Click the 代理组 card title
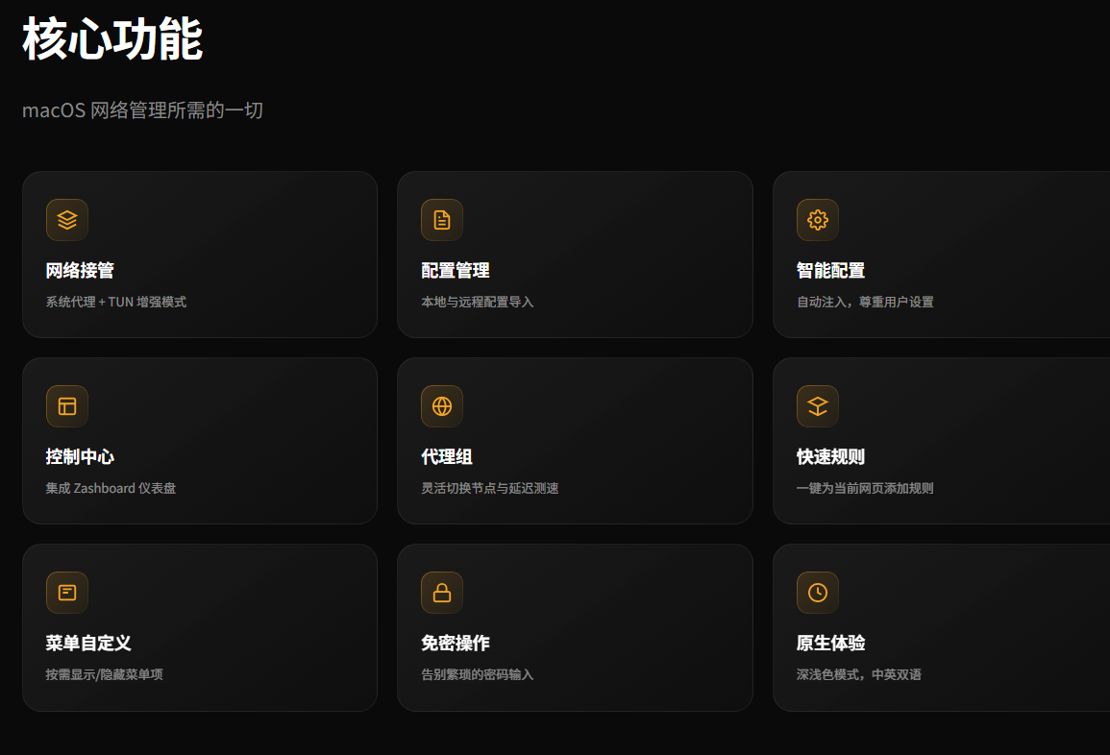The image size is (1110, 755). pyautogui.click(x=447, y=457)
